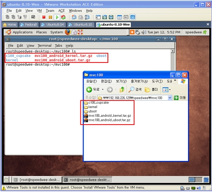Open the Ubuntu Places menu
The width and height of the screenshot is (212, 192).
(41, 32)
